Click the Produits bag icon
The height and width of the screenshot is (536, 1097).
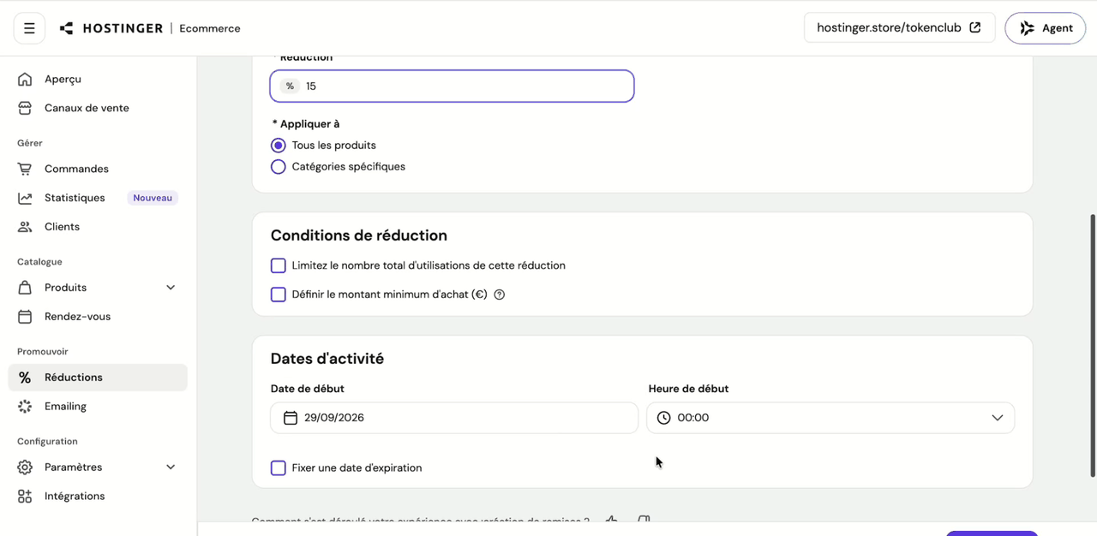coord(25,288)
